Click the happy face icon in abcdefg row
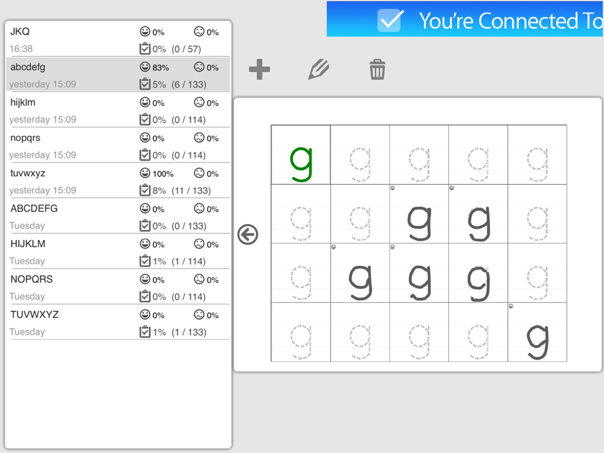 [x=145, y=67]
